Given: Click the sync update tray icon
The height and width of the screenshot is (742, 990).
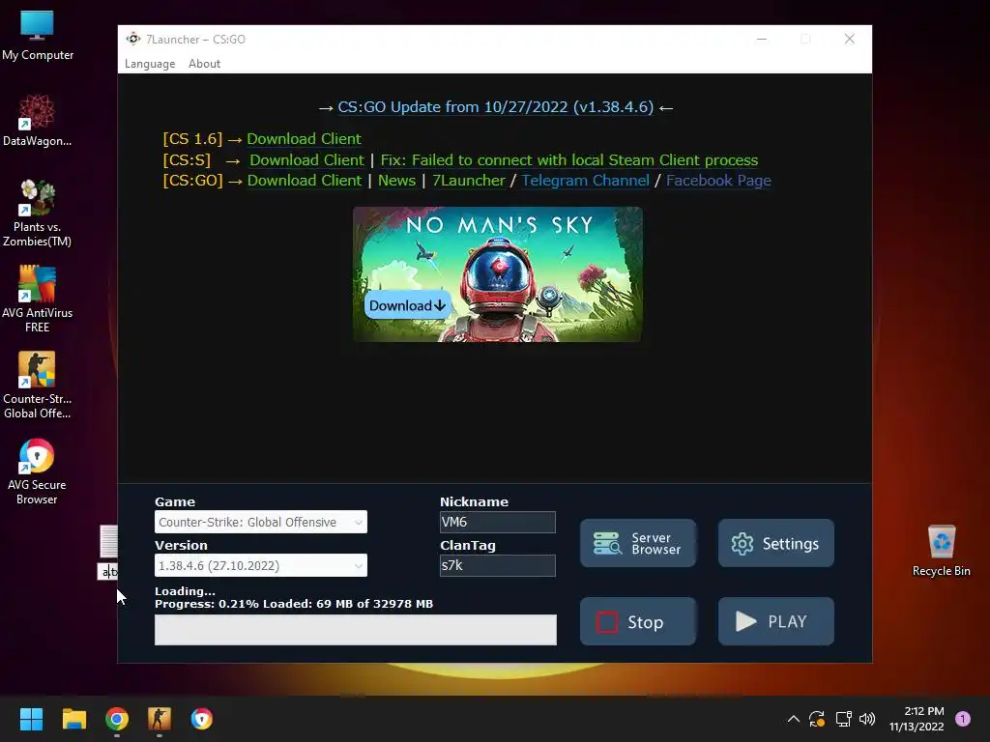Looking at the screenshot, I should 817,719.
